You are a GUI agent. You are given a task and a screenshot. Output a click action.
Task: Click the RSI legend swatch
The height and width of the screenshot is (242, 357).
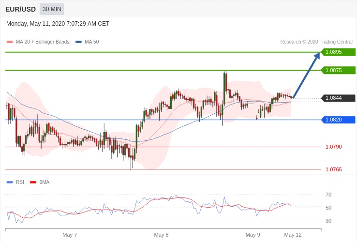(10, 182)
